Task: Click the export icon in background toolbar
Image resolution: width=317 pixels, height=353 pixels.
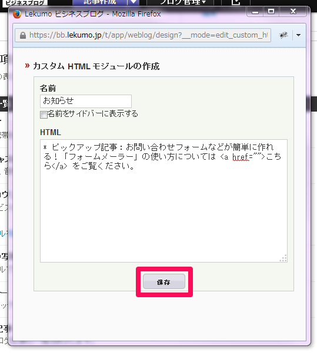Action: pyautogui.click(x=236, y=2)
